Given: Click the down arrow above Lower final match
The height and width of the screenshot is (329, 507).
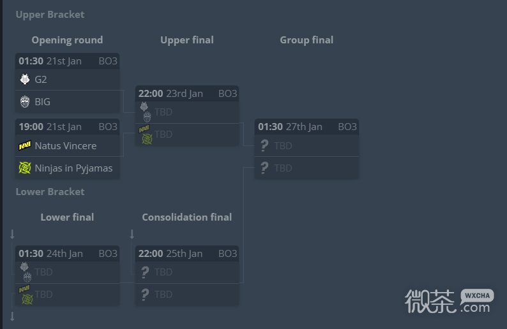Looking at the screenshot, I should (12, 234).
